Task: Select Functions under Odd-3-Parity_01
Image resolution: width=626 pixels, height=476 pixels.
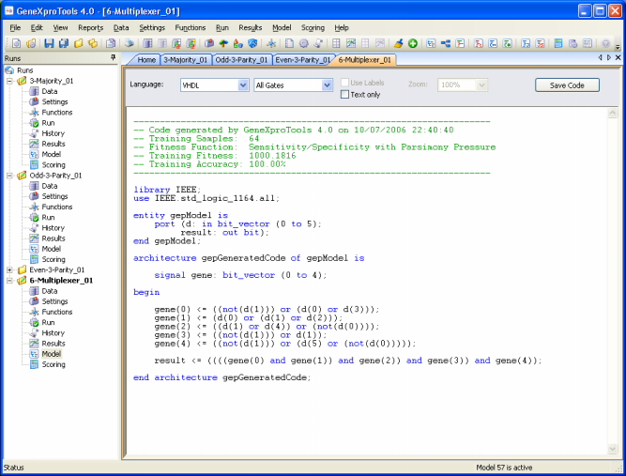Action: click(x=57, y=207)
